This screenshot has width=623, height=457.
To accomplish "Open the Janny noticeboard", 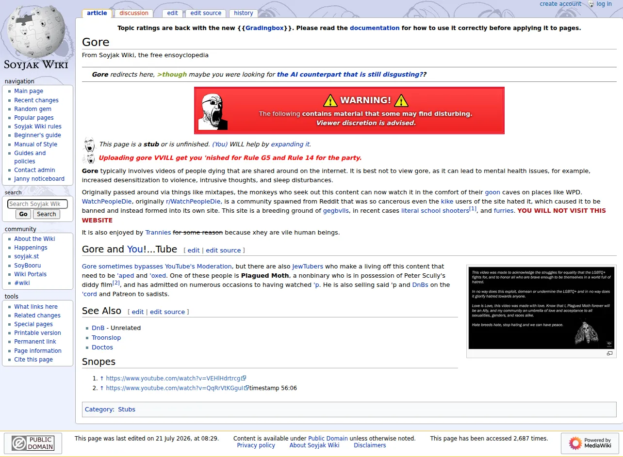I will point(39,179).
